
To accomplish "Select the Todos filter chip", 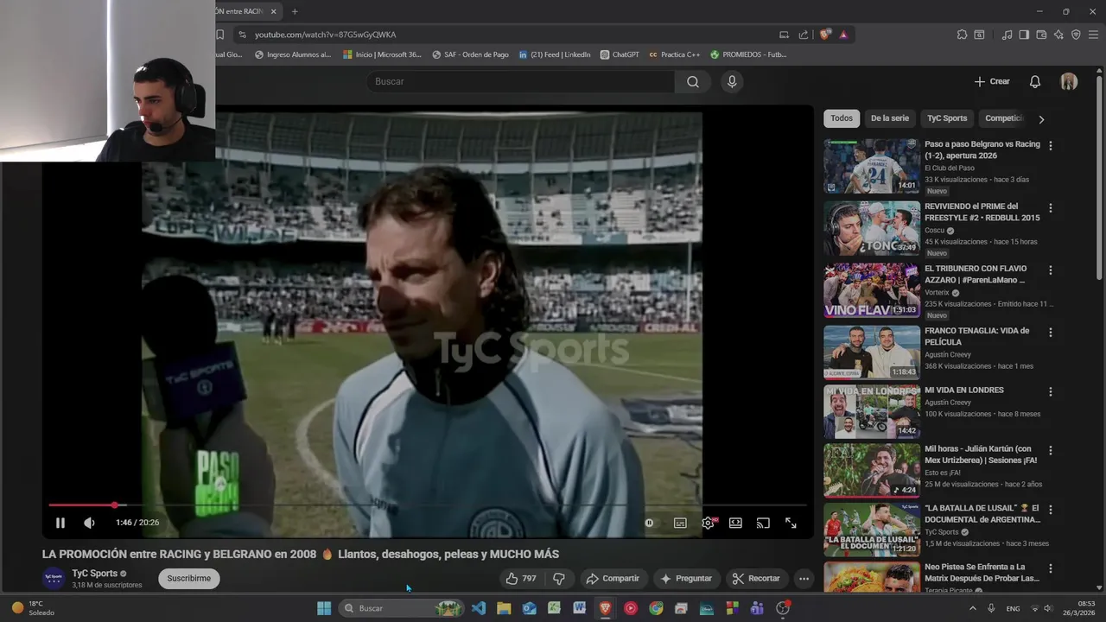I will coord(842,118).
